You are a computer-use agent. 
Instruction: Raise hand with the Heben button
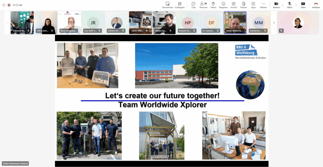213,5
